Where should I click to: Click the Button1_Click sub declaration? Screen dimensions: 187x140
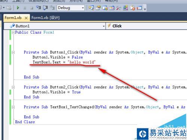[105, 52]
